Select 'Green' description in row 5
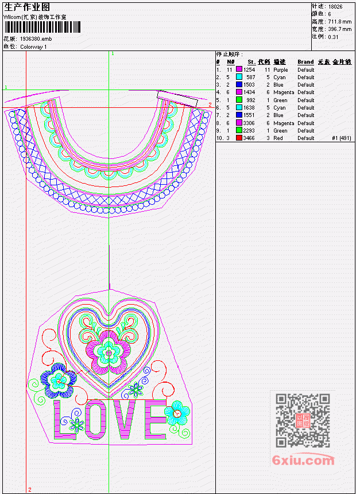 click(x=280, y=100)
